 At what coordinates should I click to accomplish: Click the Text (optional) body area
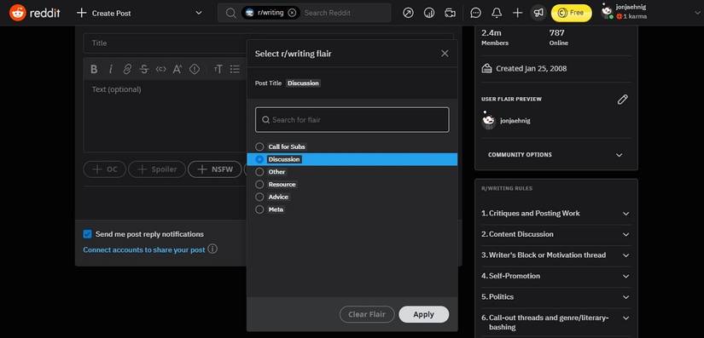point(165,117)
